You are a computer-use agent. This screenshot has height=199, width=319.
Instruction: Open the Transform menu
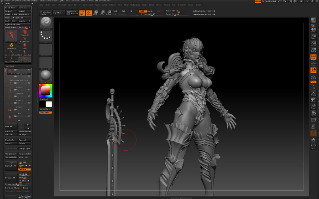[x=182, y=5]
